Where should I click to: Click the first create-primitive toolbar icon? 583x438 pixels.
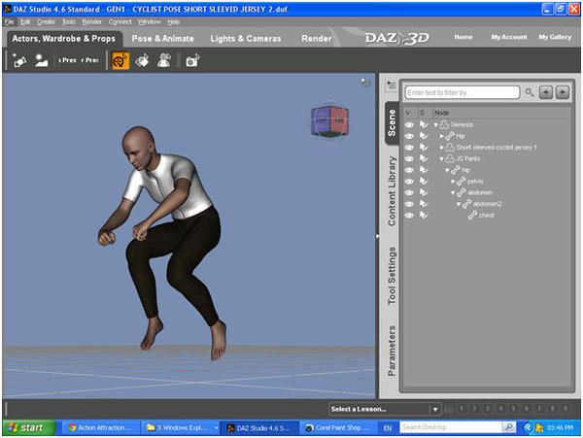(19, 60)
